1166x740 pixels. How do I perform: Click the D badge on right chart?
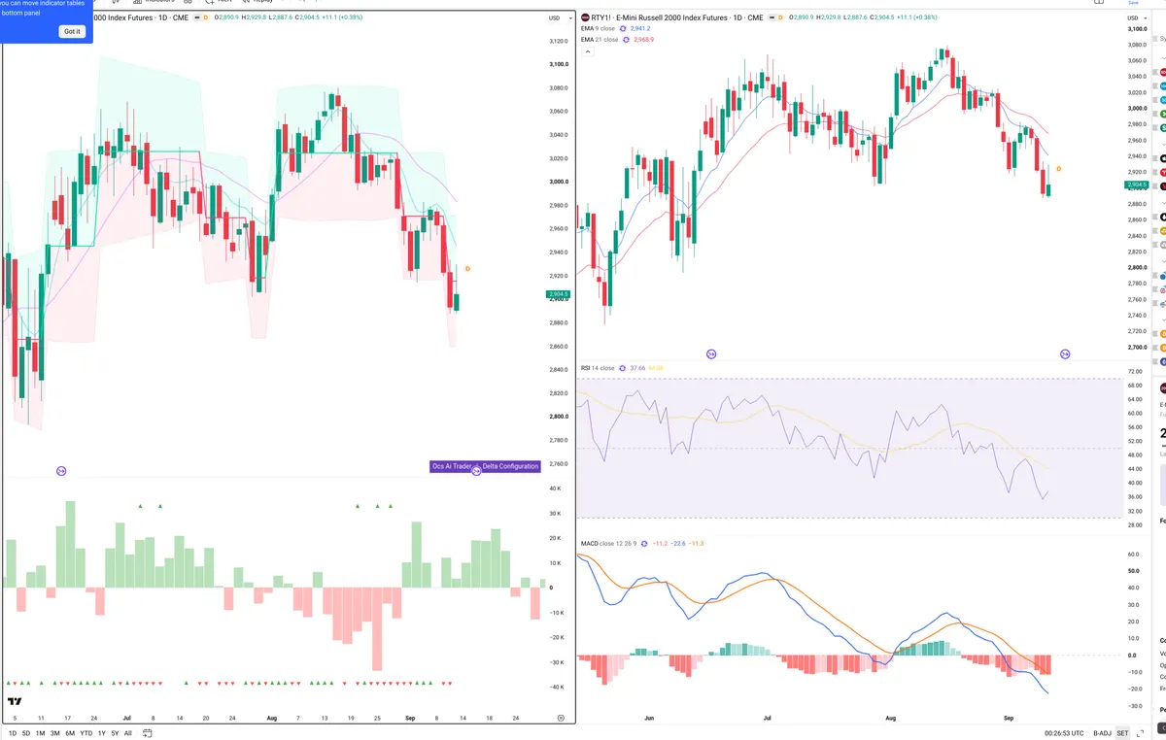tap(1058, 169)
